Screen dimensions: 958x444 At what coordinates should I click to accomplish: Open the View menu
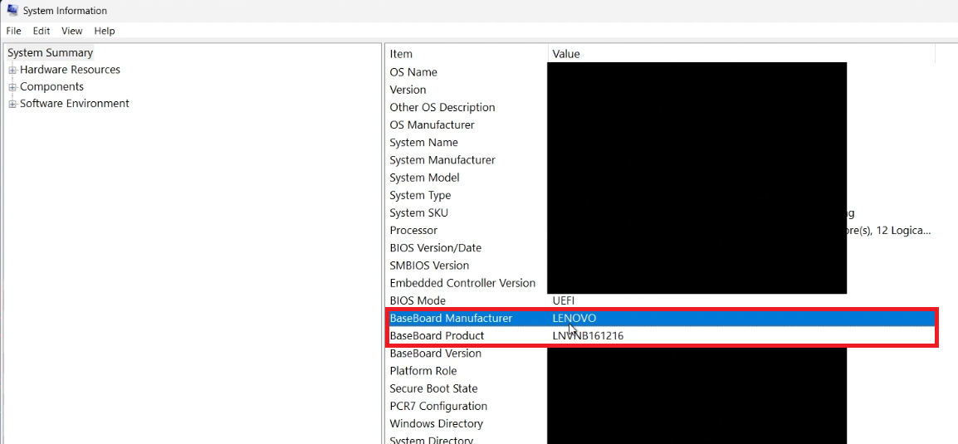(x=72, y=31)
